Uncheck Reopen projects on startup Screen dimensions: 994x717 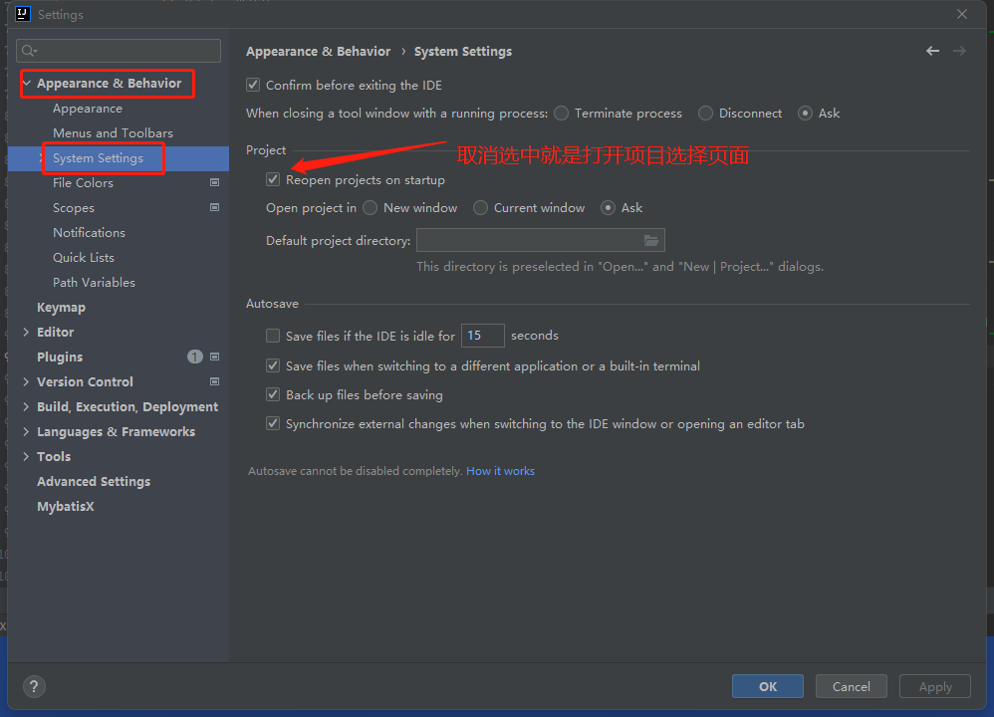(x=273, y=179)
